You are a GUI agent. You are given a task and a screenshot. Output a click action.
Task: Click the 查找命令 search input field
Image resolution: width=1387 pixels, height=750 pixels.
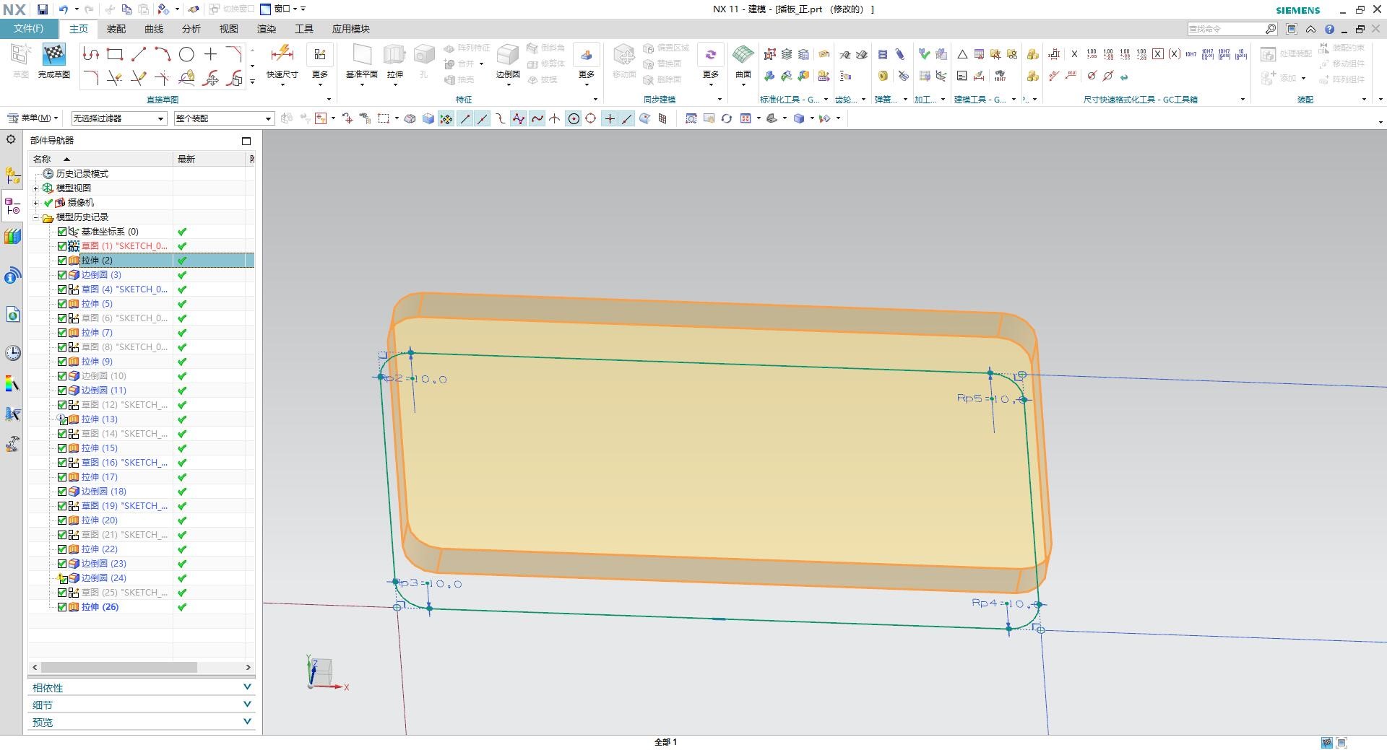pyautogui.click(x=1226, y=29)
